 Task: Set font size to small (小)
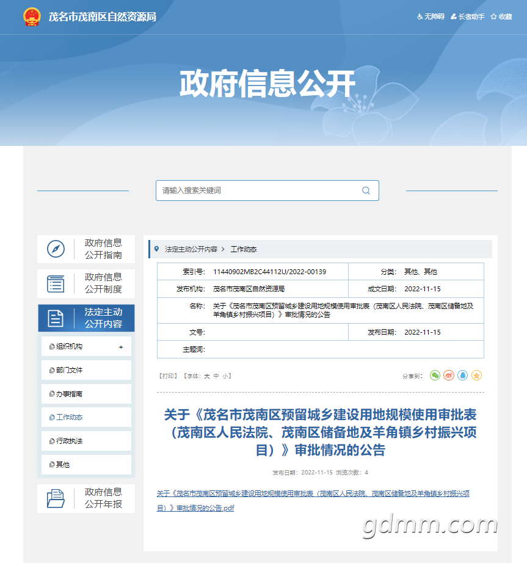coord(225,376)
